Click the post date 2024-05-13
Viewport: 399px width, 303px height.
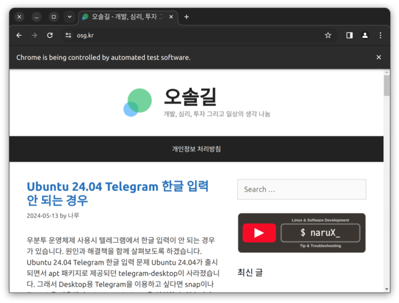click(x=43, y=216)
